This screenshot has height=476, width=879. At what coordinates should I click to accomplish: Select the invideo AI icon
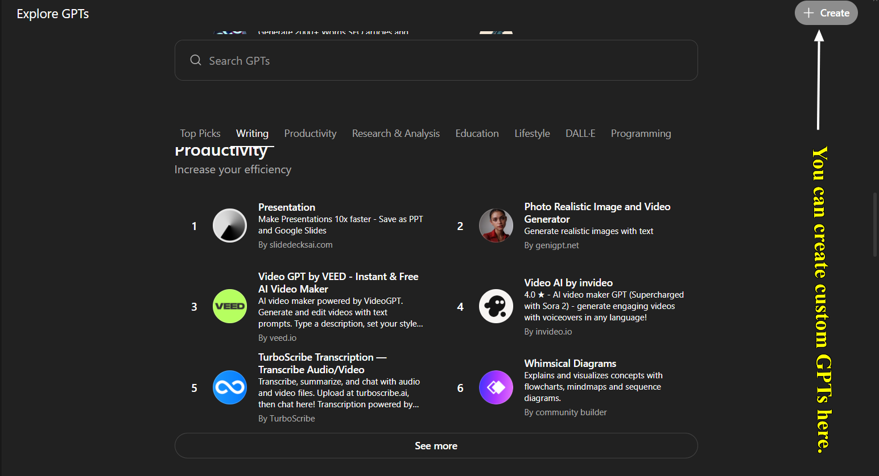point(496,306)
